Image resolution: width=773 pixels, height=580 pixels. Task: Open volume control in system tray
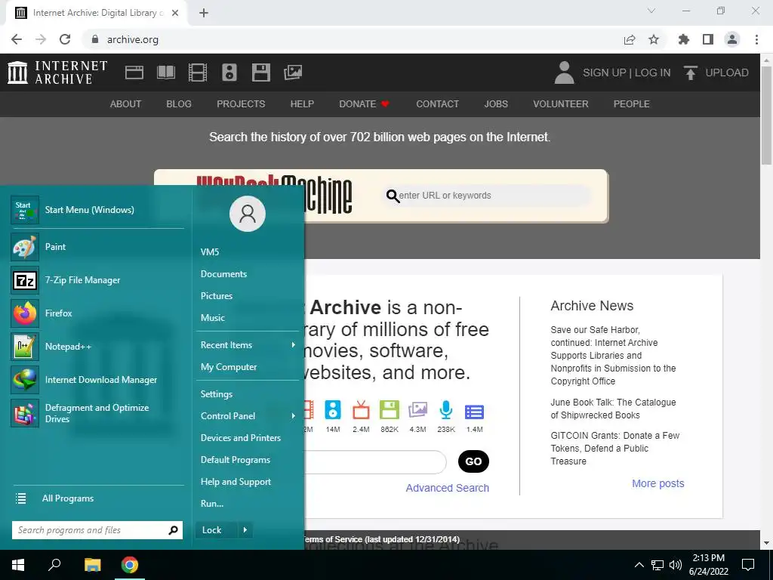676,565
